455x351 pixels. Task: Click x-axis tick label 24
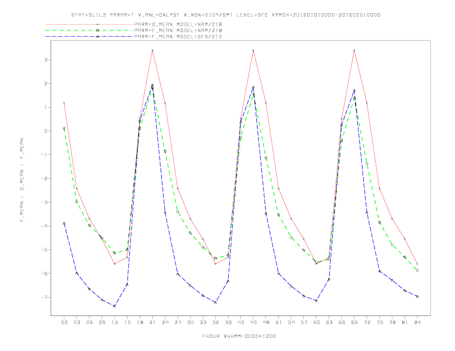click(165, 322)
